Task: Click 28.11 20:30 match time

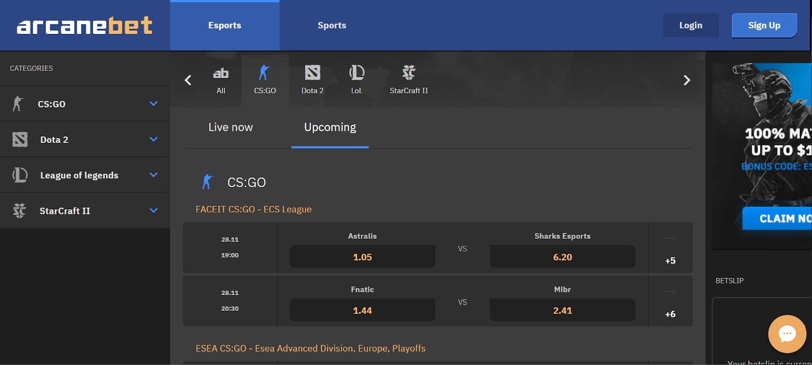Action: click(230, 301)
